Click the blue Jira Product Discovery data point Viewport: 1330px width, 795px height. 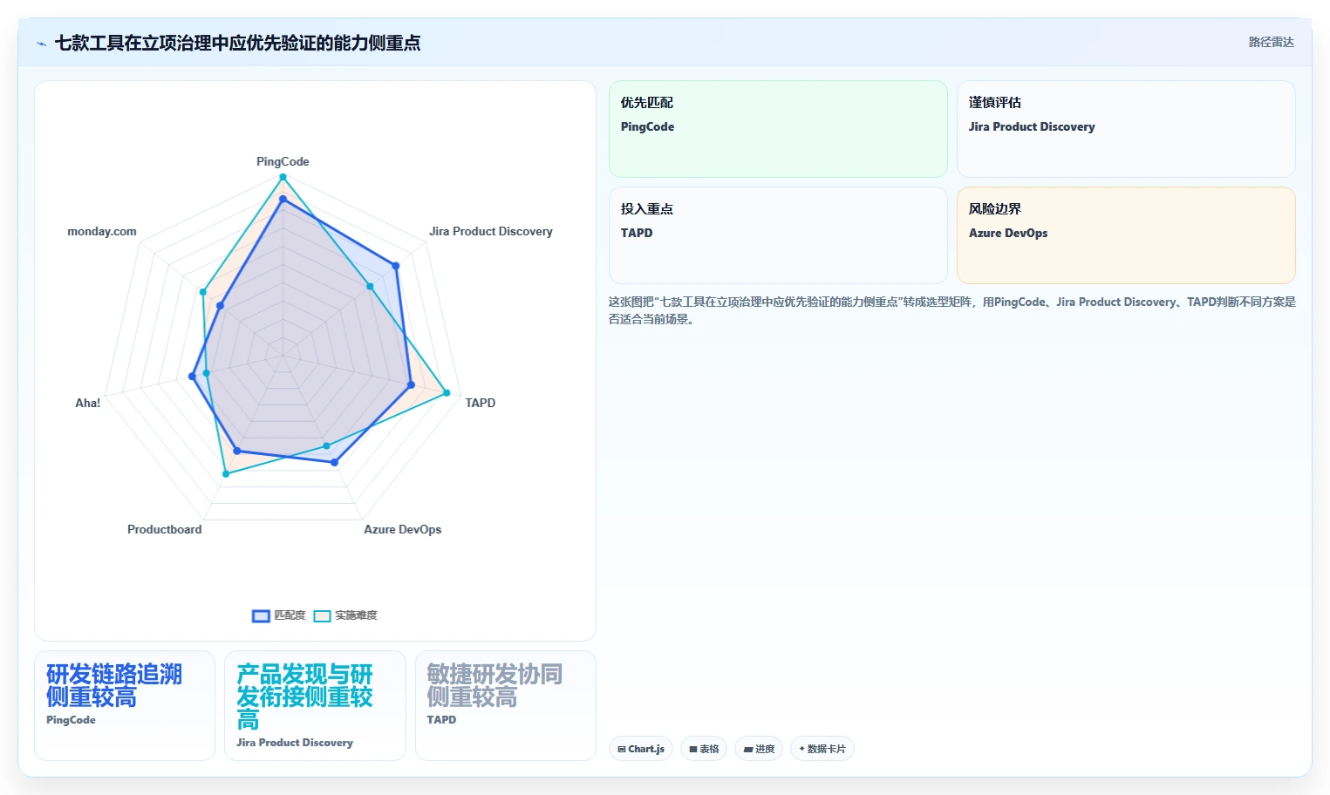coord(396,266)
